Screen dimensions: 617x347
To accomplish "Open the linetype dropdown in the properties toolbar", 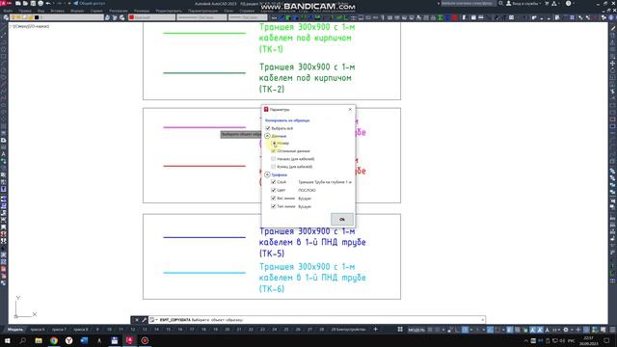I will pyautogui.click(x=201, y=17).
